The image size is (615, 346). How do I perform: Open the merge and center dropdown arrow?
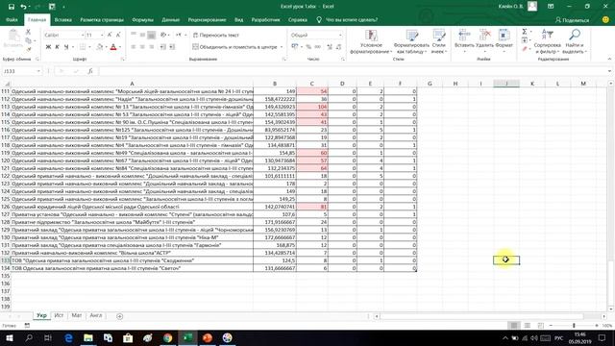click(x=282, y=47)
